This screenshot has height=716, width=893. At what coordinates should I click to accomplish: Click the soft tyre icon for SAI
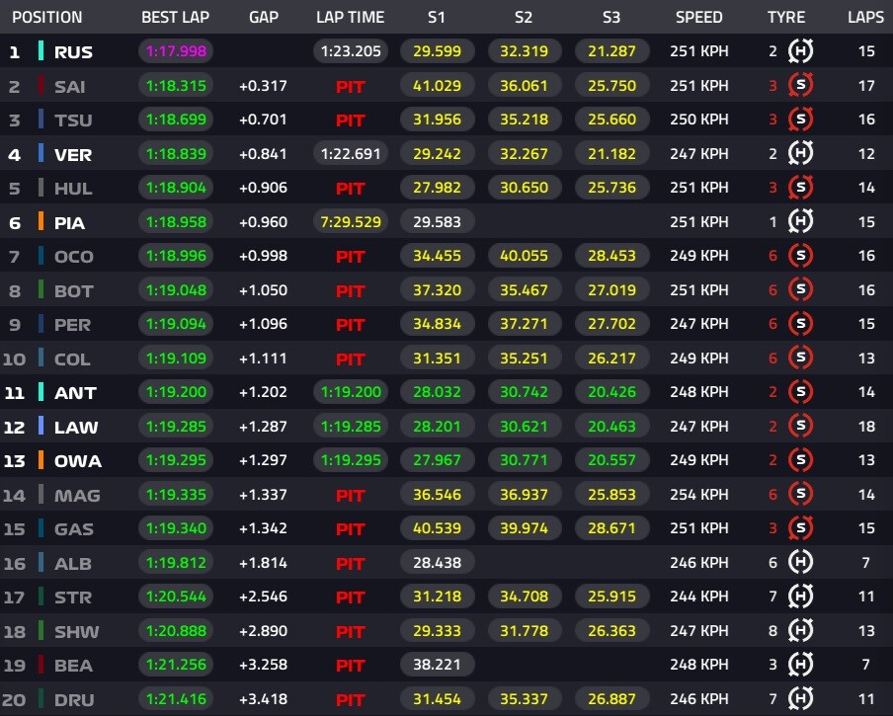800,85
